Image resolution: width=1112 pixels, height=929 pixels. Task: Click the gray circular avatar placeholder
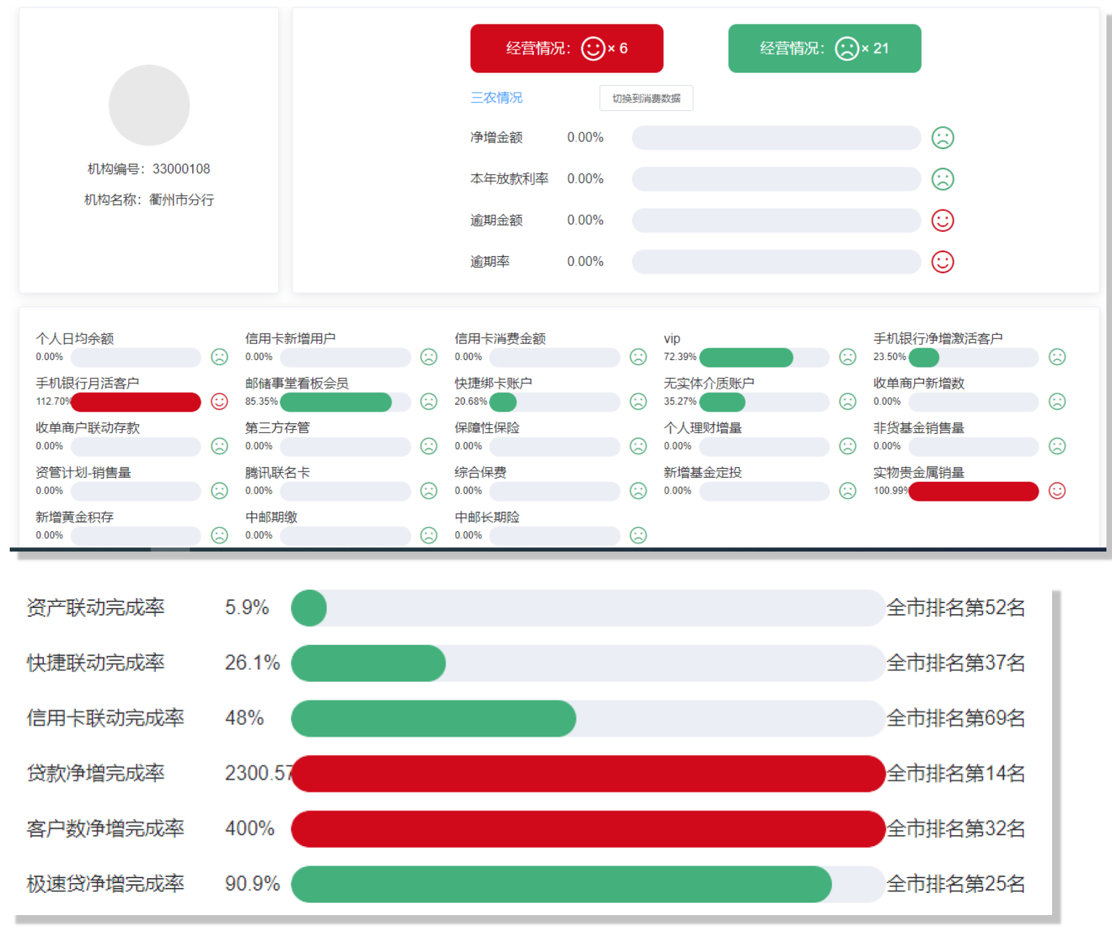(x=149, y=105)
